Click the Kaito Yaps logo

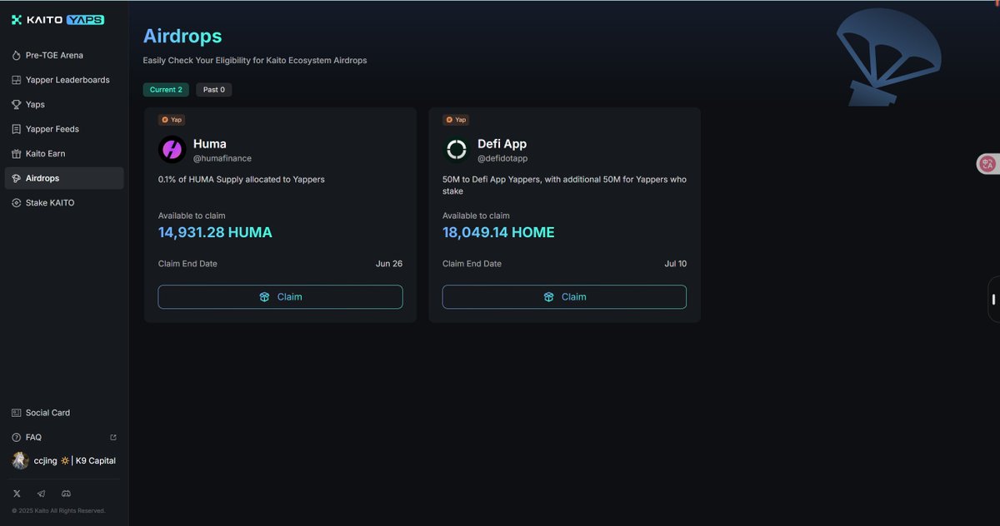click(x=57, y=19)
